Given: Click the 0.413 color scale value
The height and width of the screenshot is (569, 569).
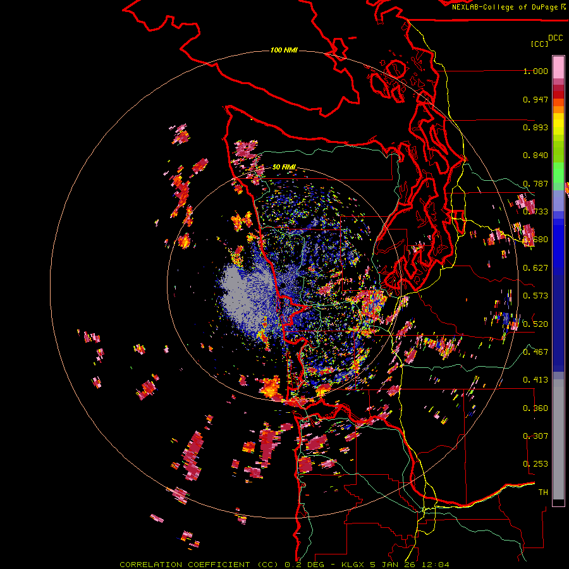Looking at the screenshot, I should pos(535,380).
